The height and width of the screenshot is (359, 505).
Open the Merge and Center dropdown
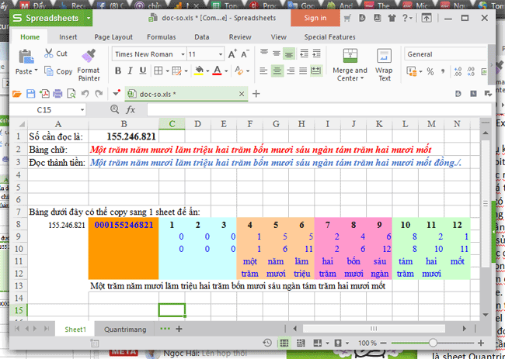point(350,78)
